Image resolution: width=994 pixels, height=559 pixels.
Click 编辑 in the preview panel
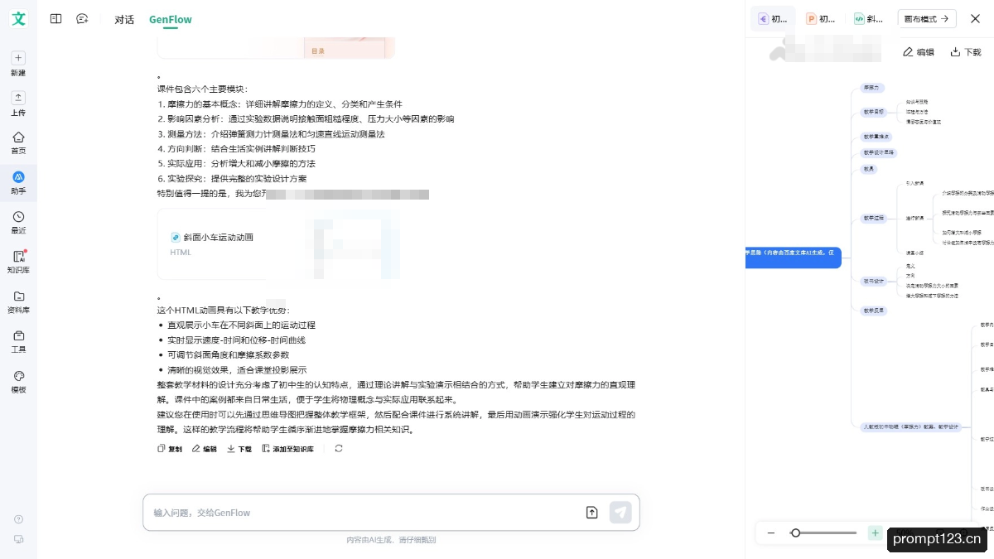[919, 51]
